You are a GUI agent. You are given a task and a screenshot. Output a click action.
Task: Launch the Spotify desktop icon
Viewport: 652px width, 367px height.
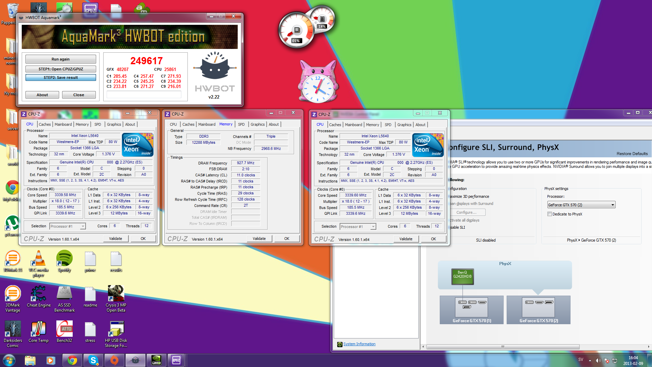pyautogui.click(x=64, y=261)
